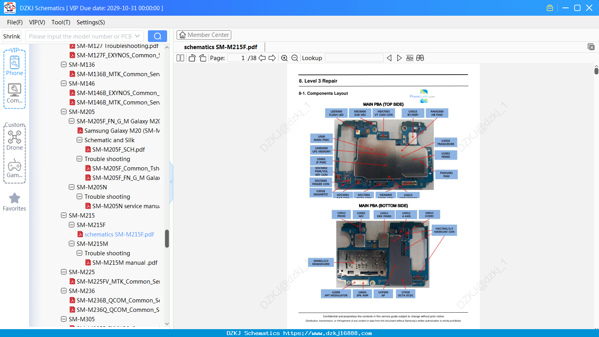Screen dimensions: 599x337
Task: Find next lookup match
Action: point(399,58)
